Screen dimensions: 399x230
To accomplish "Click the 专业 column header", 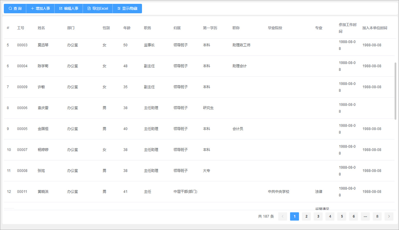I will tap(319, 28).
